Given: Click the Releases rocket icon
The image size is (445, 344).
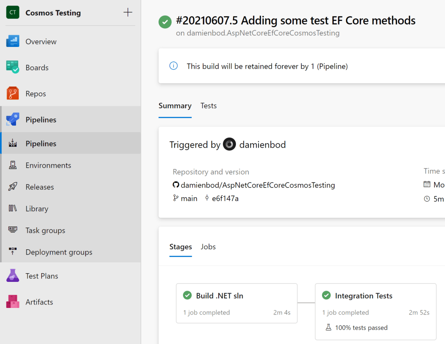Looking at the screenshot, I should (13, 187).
